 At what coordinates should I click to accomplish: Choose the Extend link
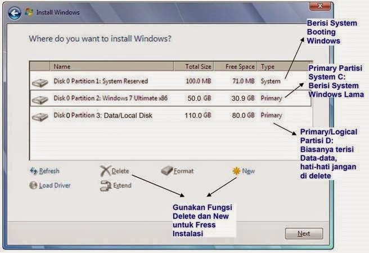click(x=122, y=186)
